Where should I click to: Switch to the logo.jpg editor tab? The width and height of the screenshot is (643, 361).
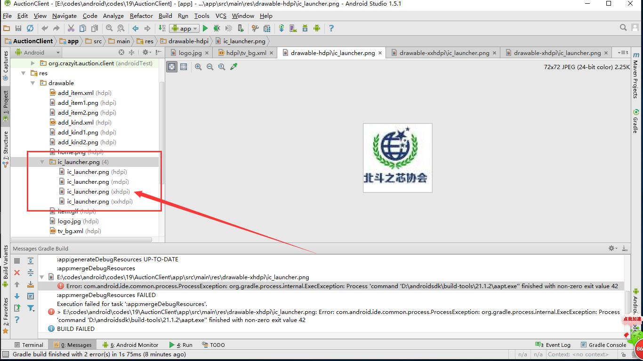click(189, 53)
